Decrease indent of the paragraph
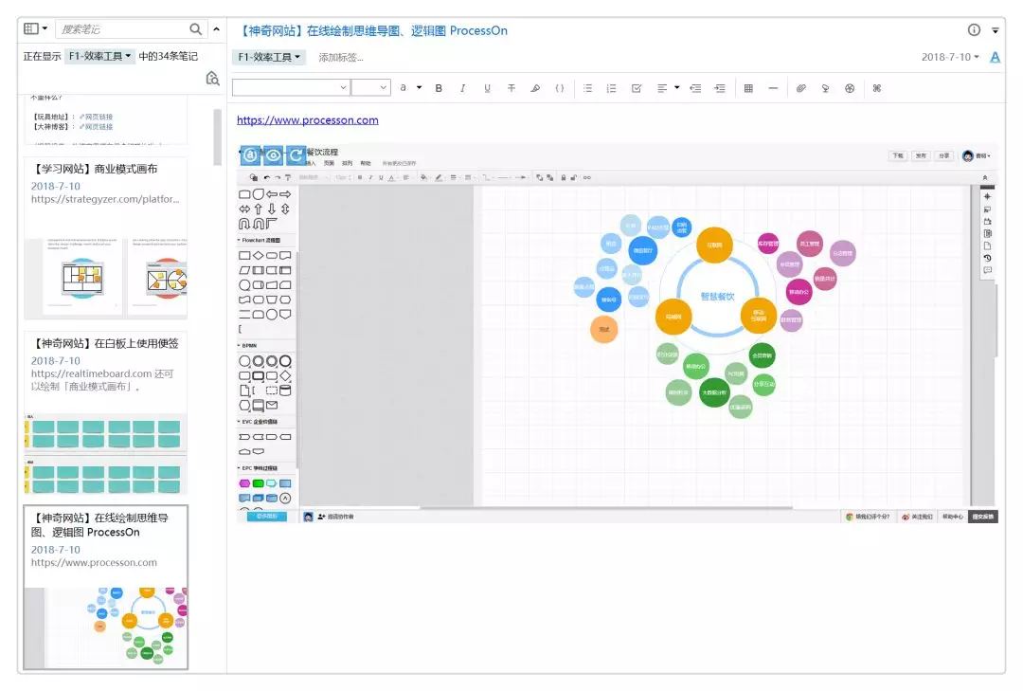The image size is (1023, 691). (695, 88)
